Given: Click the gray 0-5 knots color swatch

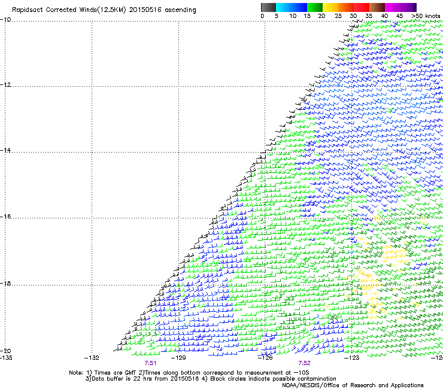Looking at the screenshot, I should (x=268, y=7).
